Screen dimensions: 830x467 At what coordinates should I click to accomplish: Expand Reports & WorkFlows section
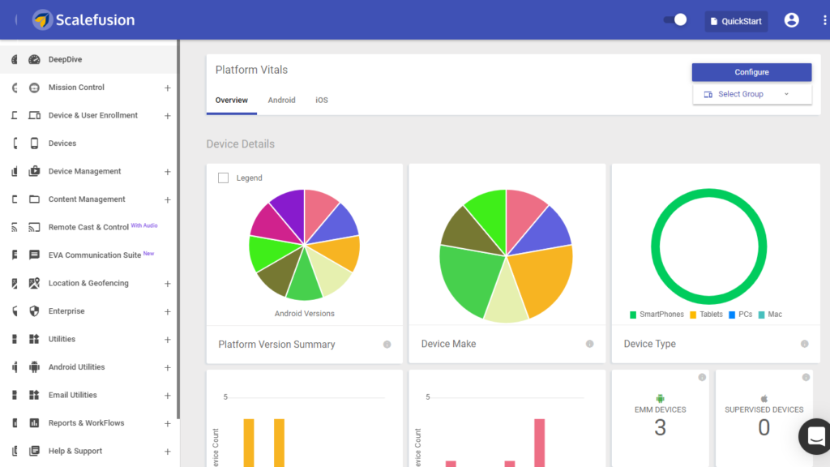click(x=168, y=423)
